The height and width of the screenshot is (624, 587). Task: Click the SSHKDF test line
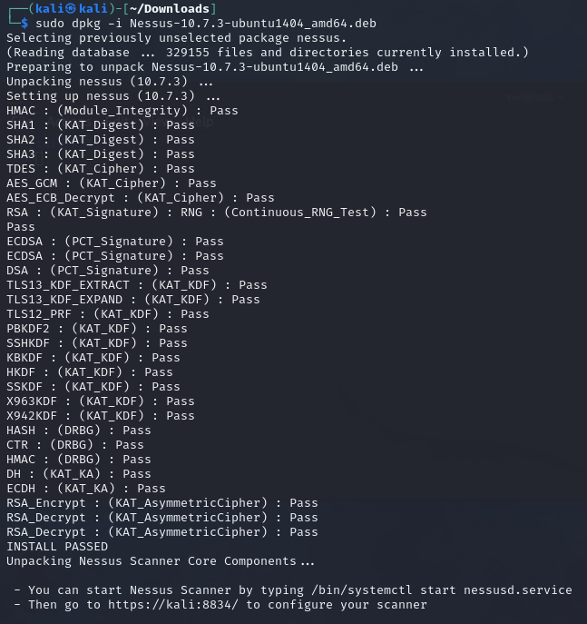(x=96, y=342)
